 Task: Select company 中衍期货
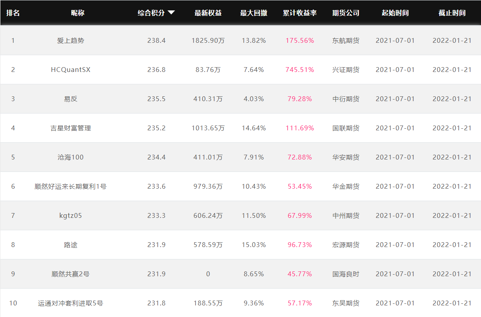[346, 99]
